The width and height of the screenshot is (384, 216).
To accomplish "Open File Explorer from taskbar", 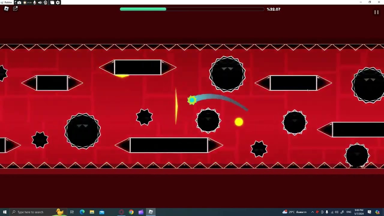I will 92,212.
